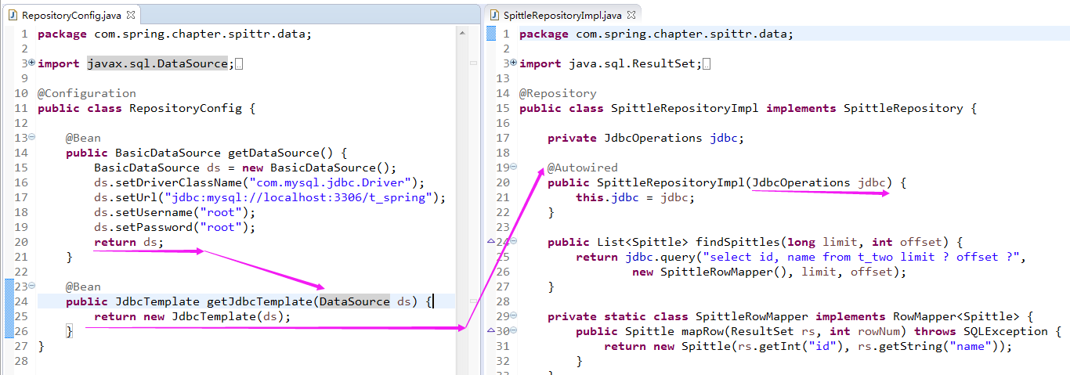Click the Java file icon on SpittleRepositoryImpl.java tab

point(495,15)
